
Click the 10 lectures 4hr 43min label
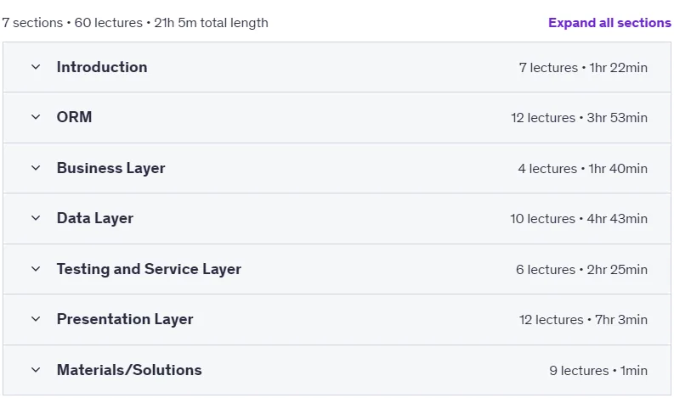[x=579, y=219]
